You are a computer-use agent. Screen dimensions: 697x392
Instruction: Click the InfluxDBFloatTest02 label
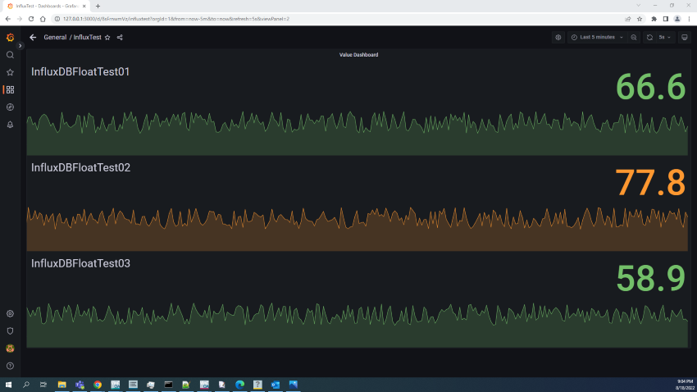[x=81, y=167]
